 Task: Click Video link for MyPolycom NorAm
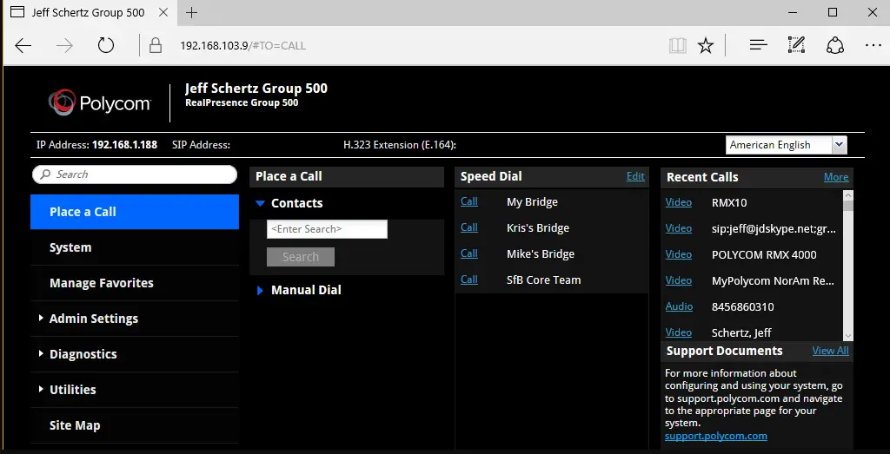click(678, 280)
